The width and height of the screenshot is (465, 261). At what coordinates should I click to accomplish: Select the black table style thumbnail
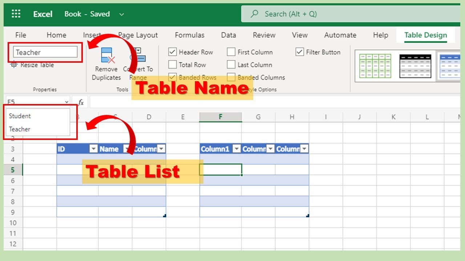[415, 66]
